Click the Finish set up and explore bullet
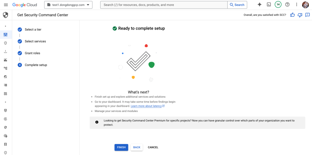Image resolution: width=312 pixels, height=155 pixels. tap(130, 97)
